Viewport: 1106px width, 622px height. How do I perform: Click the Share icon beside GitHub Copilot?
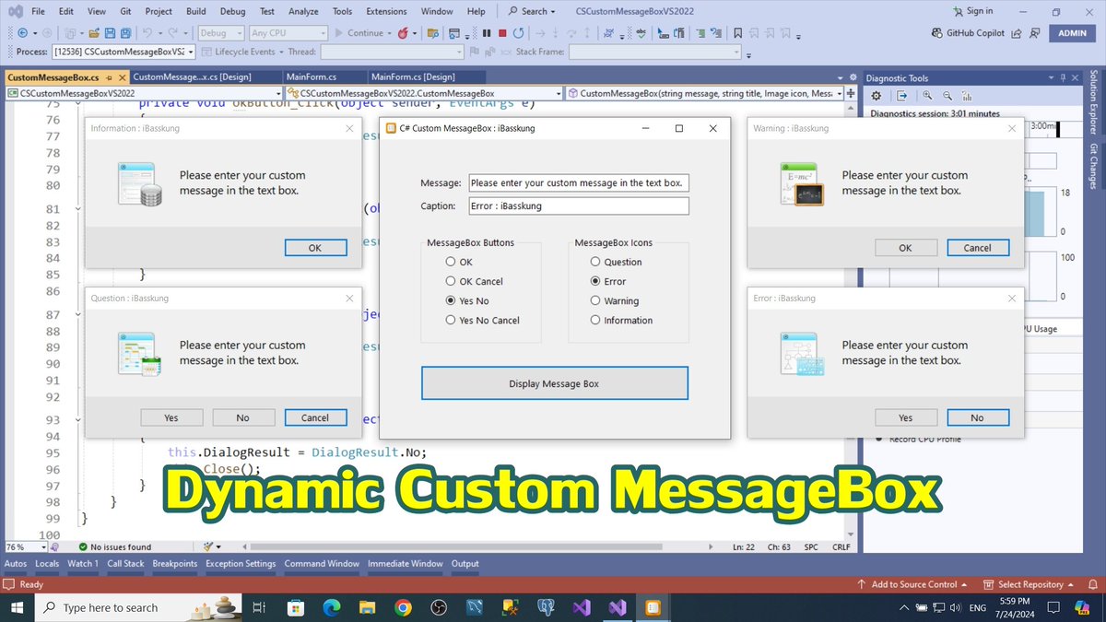coord(1015,33)
